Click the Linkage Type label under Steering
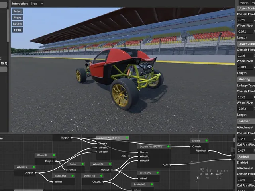The height and width of the screenshot is (191, 255). point(246,86)
